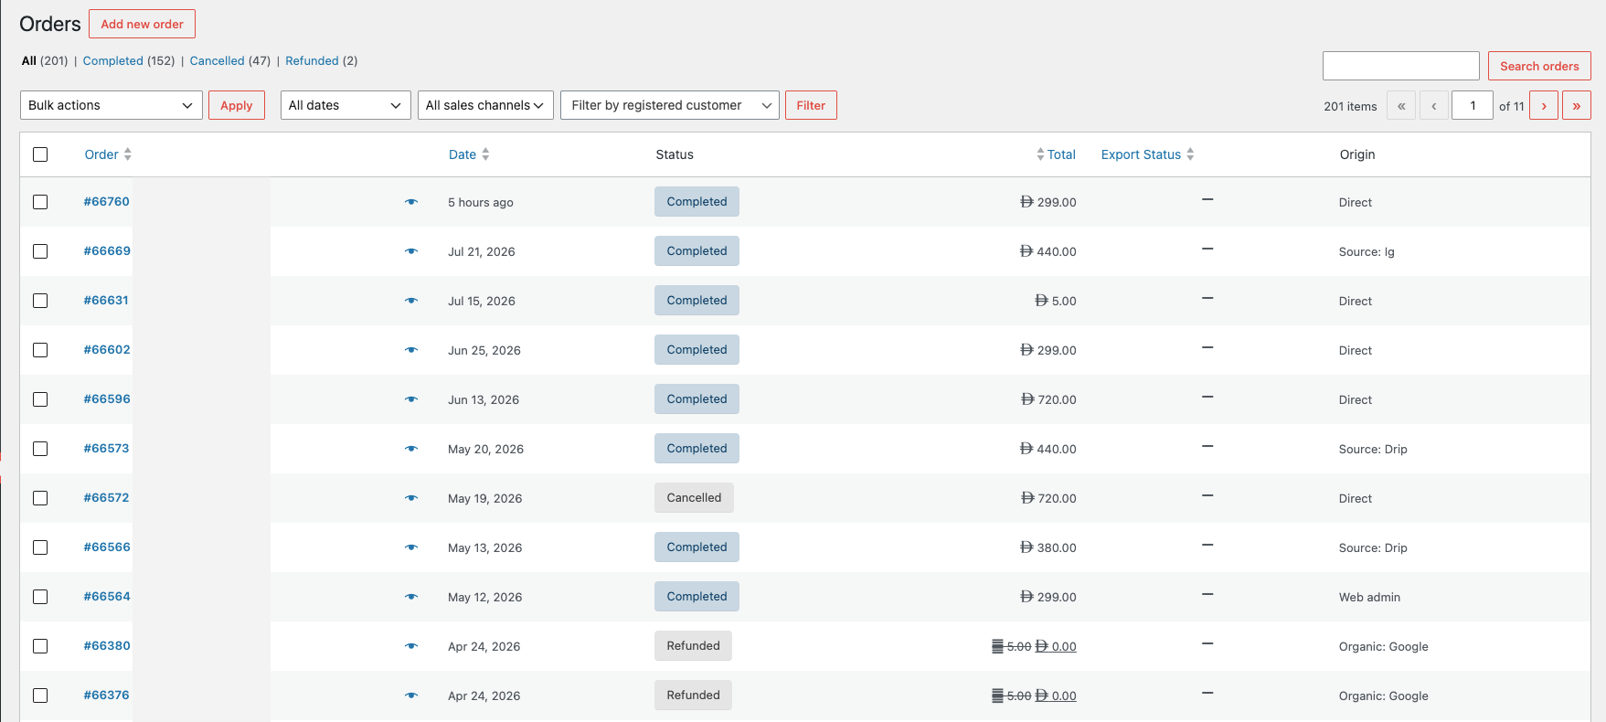Click the Apply bulk action button

point(237,105)
